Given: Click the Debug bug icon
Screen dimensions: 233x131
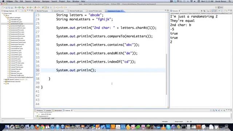Looking at the screenshot, I should pos(16,7).
